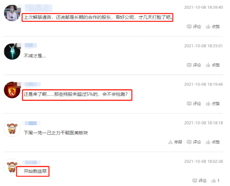Image resolution: width=230 pixels, height=186 pixels.
Task: Open fortune god avatar on 18:18:18 post
Action: (12, 128)
